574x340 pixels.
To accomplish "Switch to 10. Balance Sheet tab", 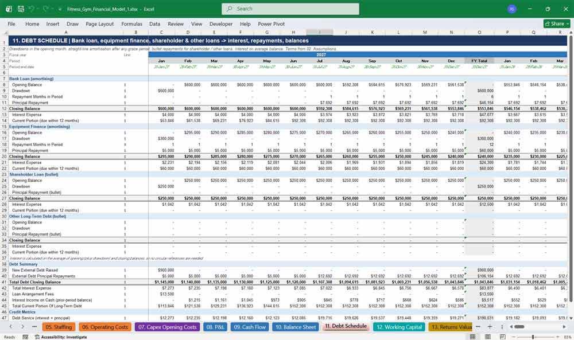I will [x=296, y=327].
